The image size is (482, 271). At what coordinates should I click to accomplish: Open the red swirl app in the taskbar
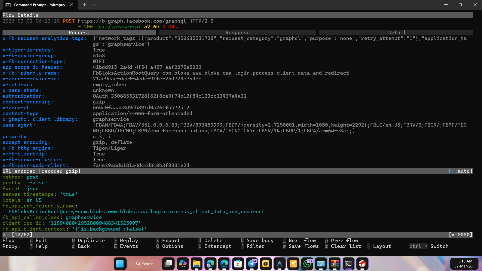coord(362,264)
